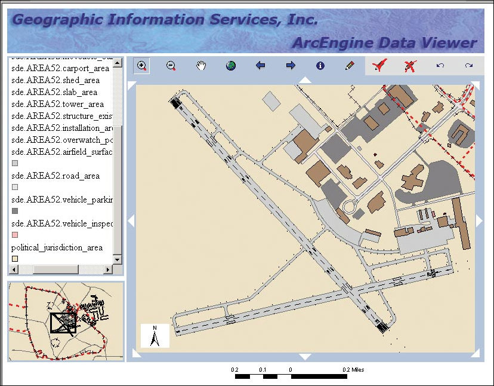Select the sde.AREA52.shed_area layer
The width and height of the screenshot is (494, 386).
coord(55,81)
